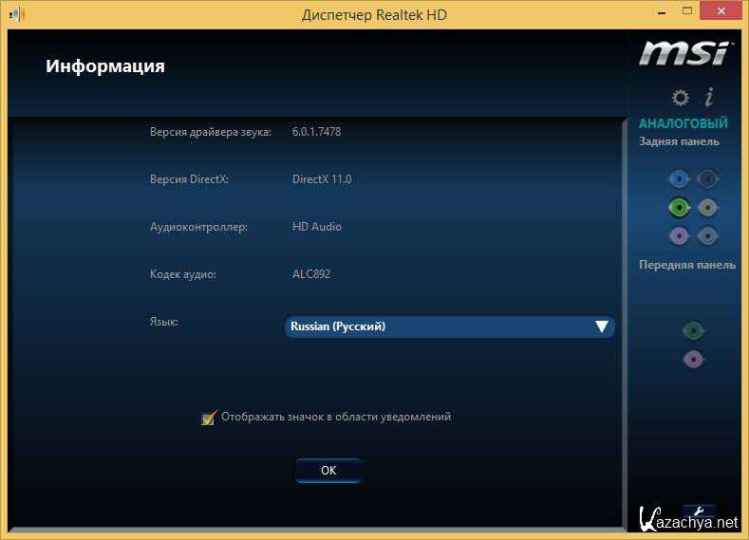Screen dimensions: 749x540
Task: Select the АНАЛОГОВЫЙ section label
Action: [683, 123]
